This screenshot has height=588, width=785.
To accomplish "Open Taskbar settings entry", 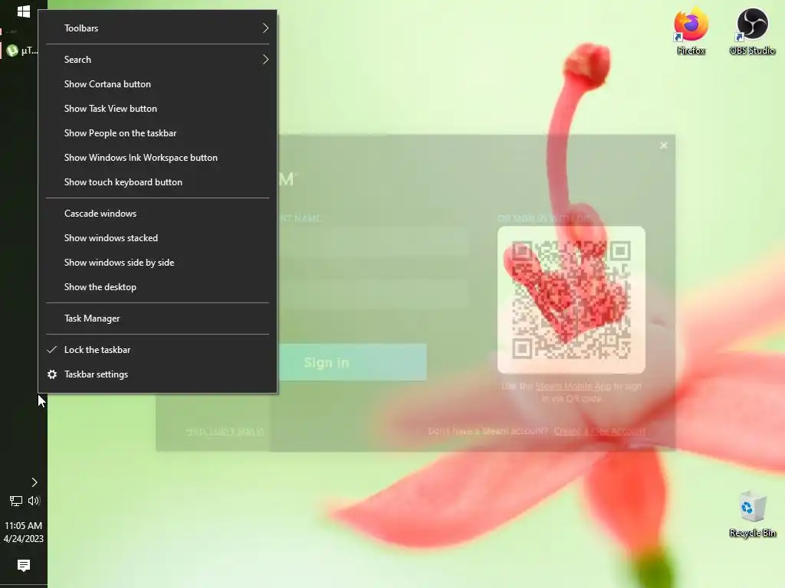I will [x=158, y=374].
